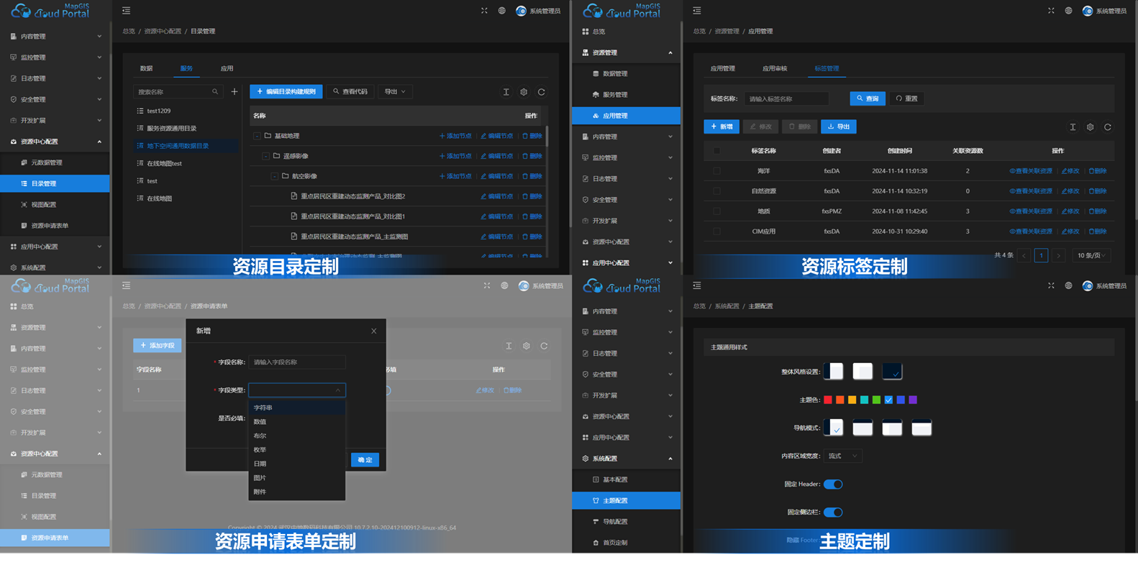Refresh the 标签管理 table via reload icon
This screenshot has width=1138, height=575.
[x=1108, y=127]
